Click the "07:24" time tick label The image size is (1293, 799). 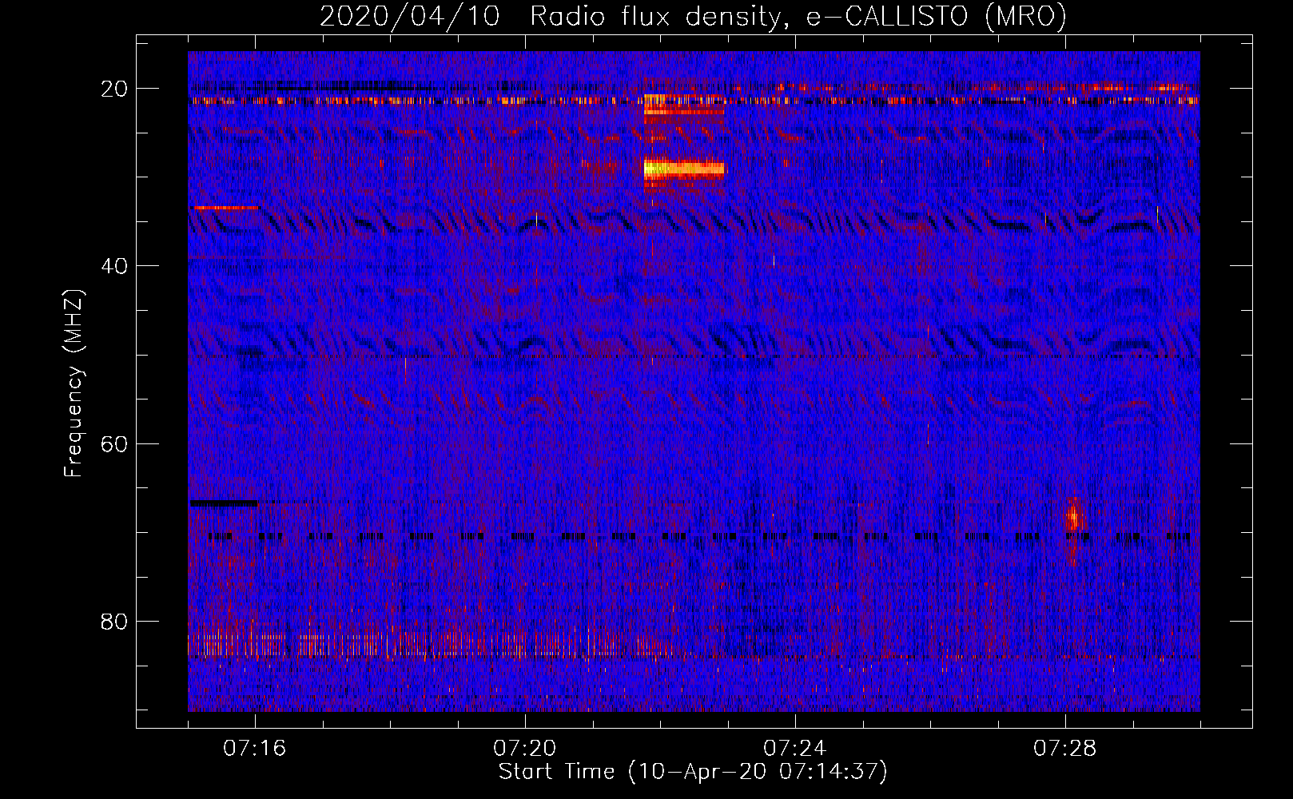coord(795,749)
